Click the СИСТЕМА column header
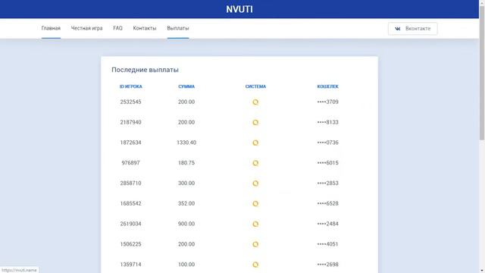 point(255,86)
